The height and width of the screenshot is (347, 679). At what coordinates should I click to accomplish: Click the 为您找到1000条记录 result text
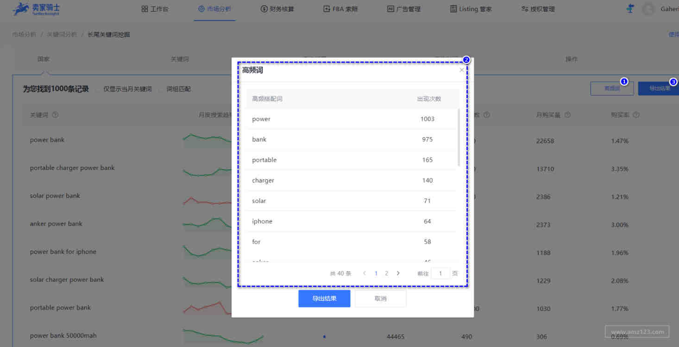(56, 89)
